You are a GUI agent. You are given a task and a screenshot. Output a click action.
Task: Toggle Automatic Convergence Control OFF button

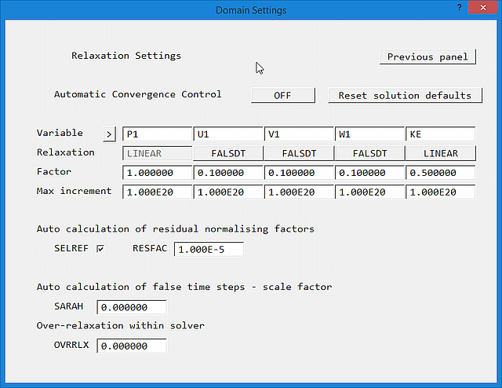click(282, 95)
